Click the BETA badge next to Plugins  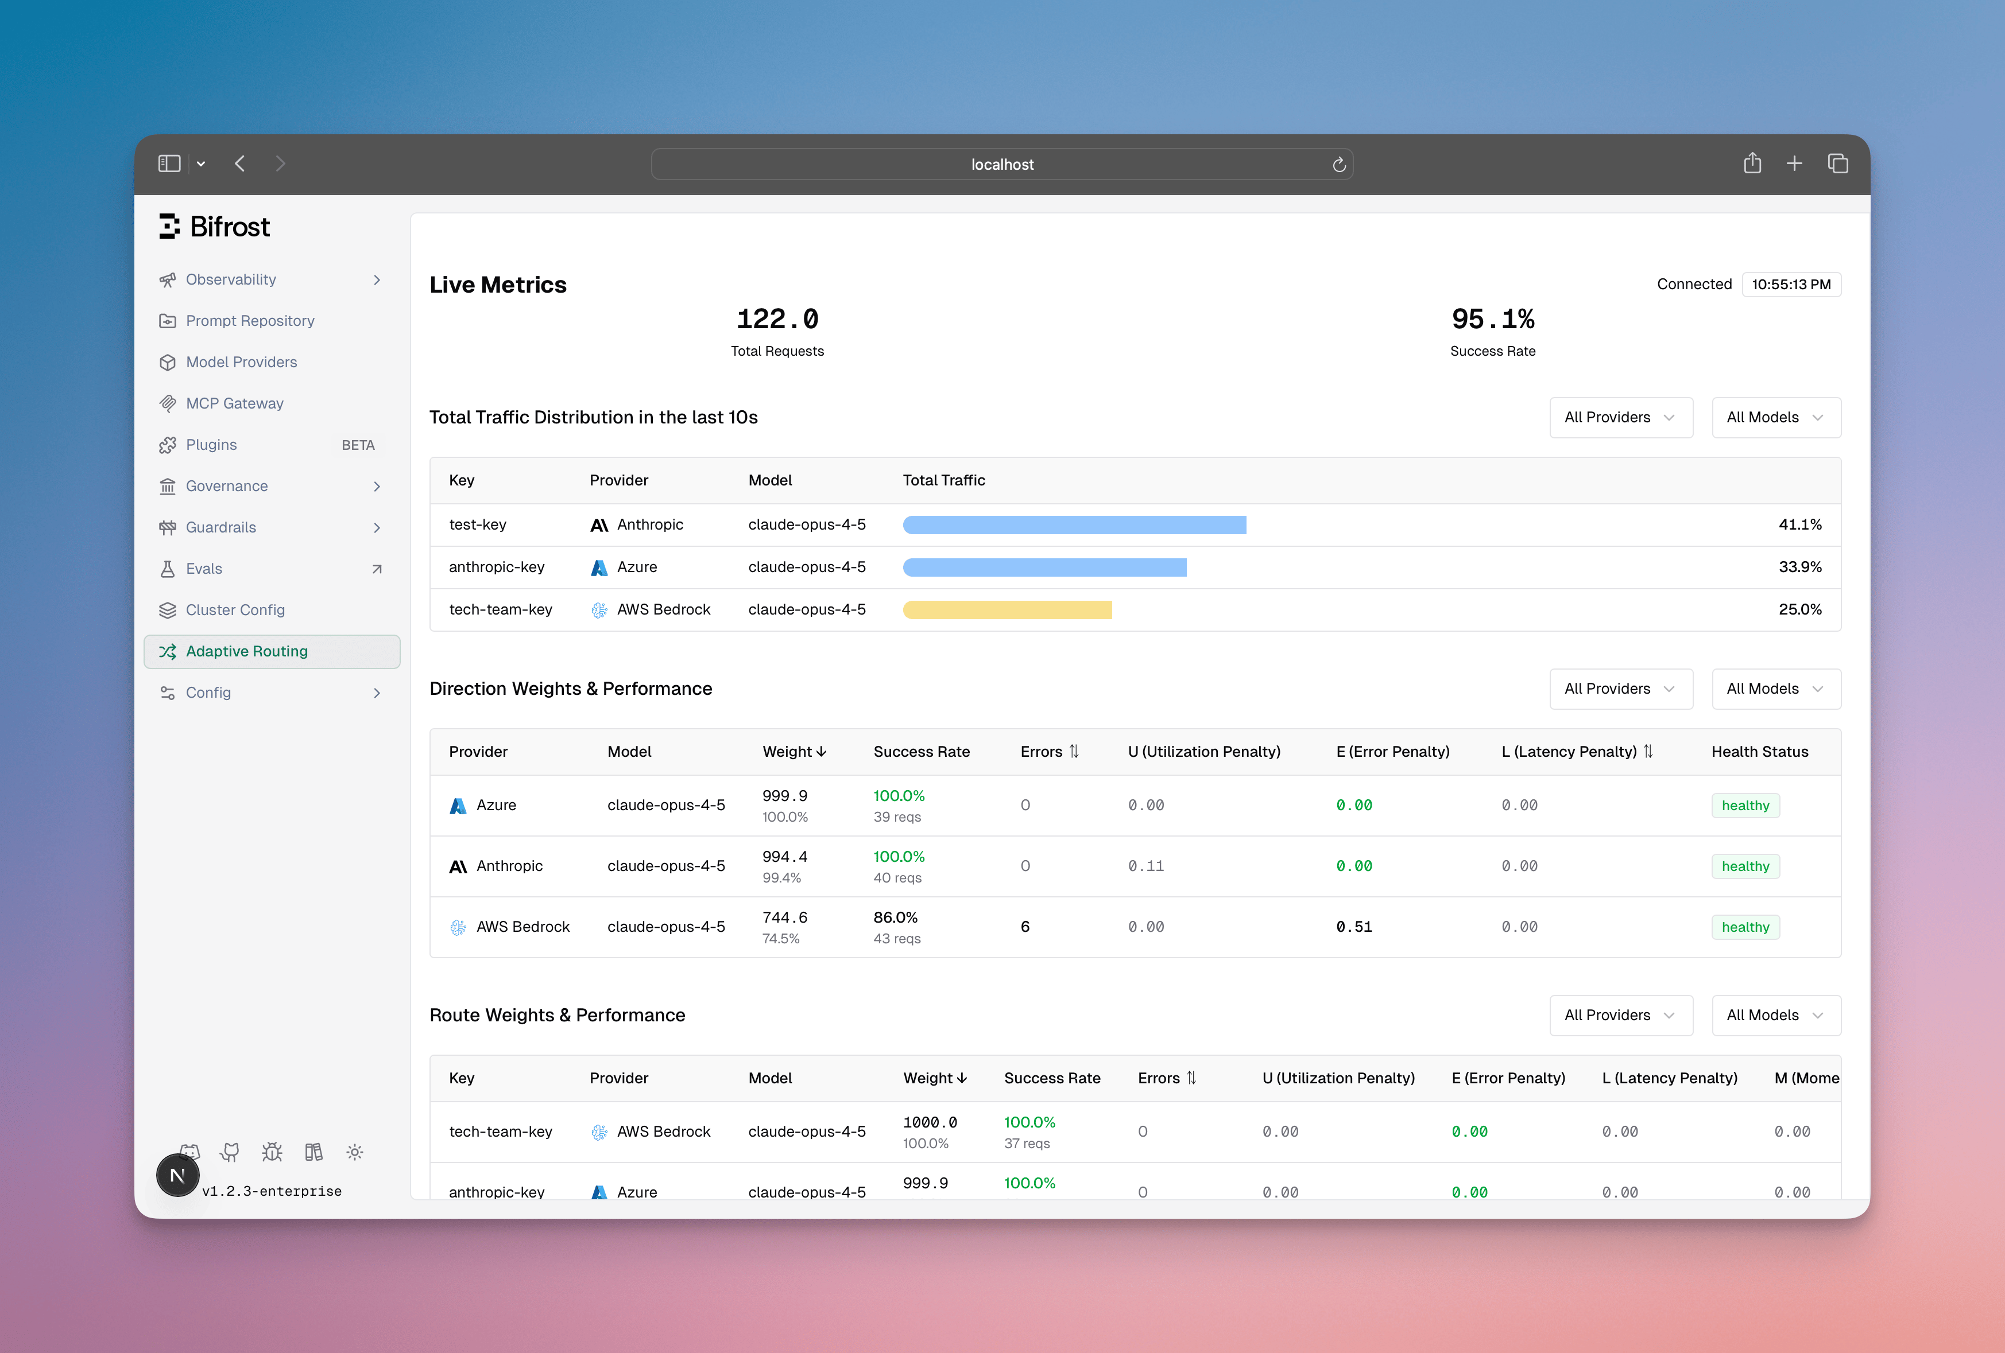coord(358,445)
